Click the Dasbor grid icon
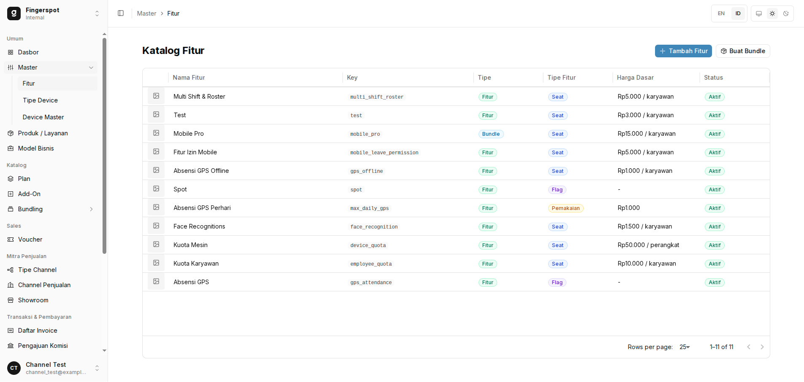804x382 pixels. tap(11, 52)
